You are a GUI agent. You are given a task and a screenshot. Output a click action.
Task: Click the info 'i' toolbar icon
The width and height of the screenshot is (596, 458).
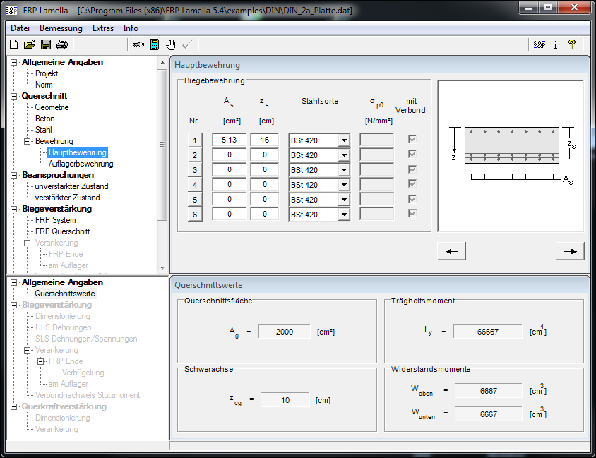coord(556,44)
